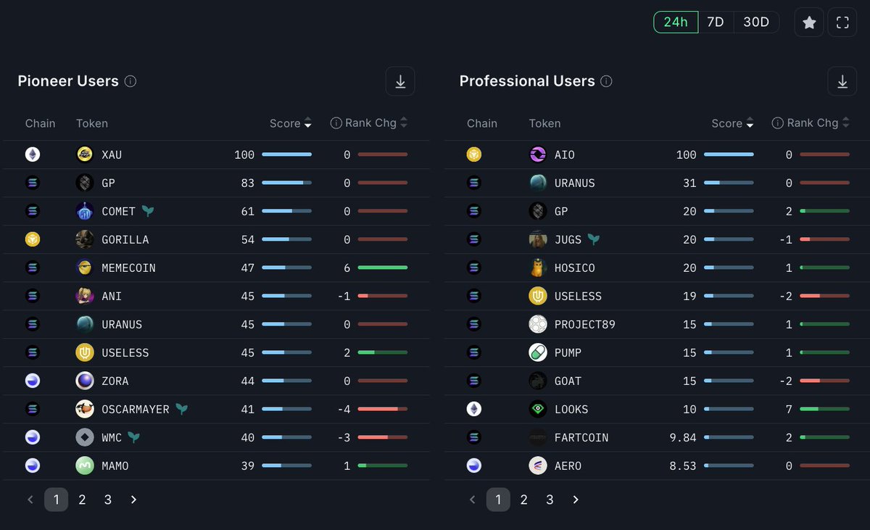Click the GP name in Pioneer Users
870x530 pixels.
coord(108,183)
